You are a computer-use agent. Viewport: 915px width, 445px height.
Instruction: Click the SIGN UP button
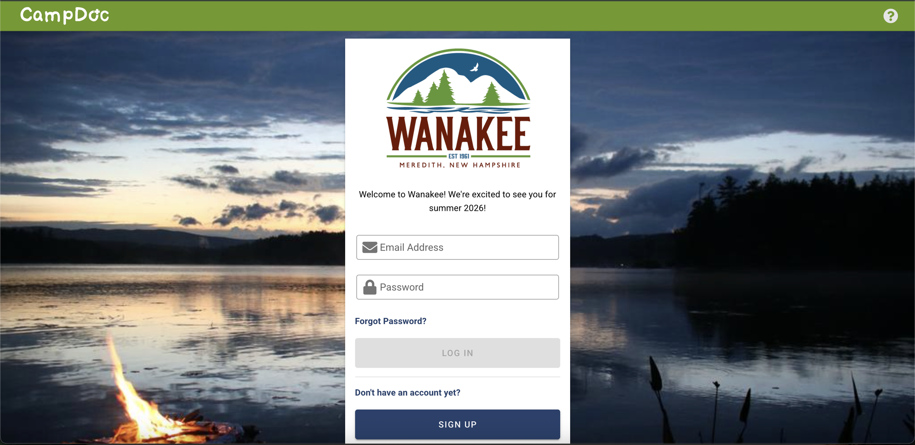(457, 425)
